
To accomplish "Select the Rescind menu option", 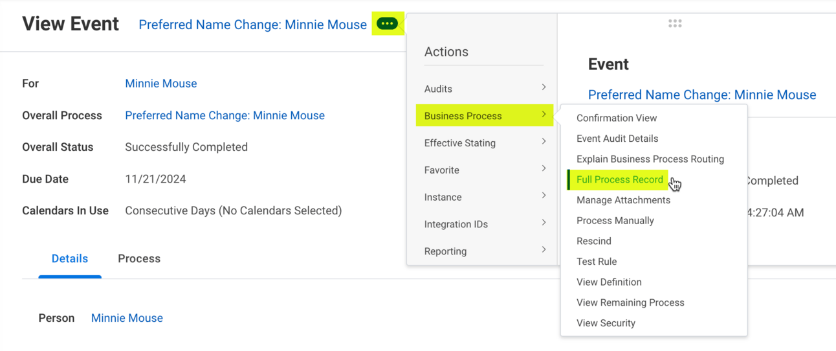I will click(x=594, y=241).
